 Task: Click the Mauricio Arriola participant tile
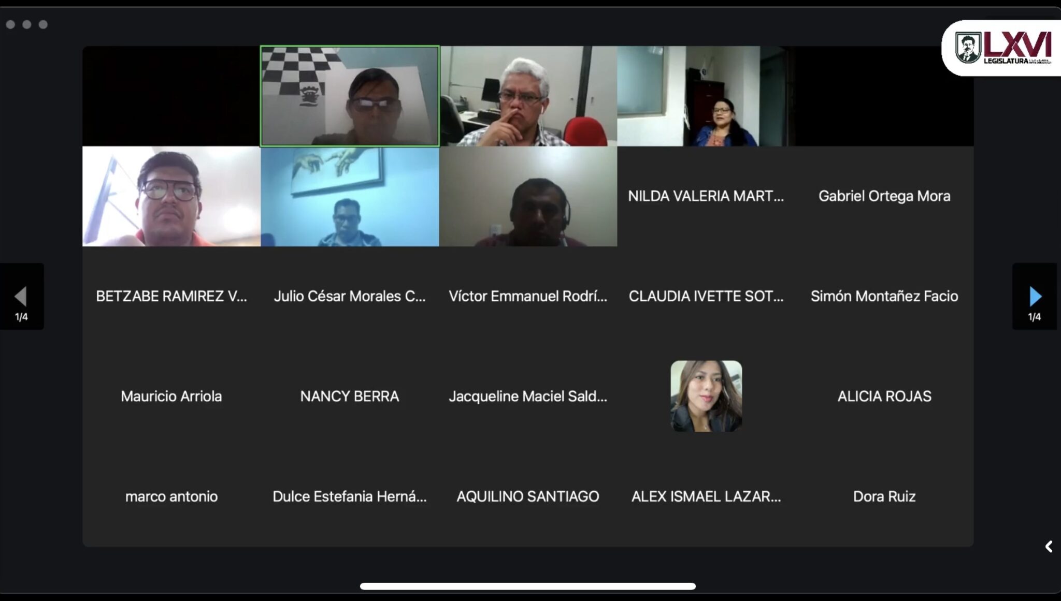[x=171, y=397]
